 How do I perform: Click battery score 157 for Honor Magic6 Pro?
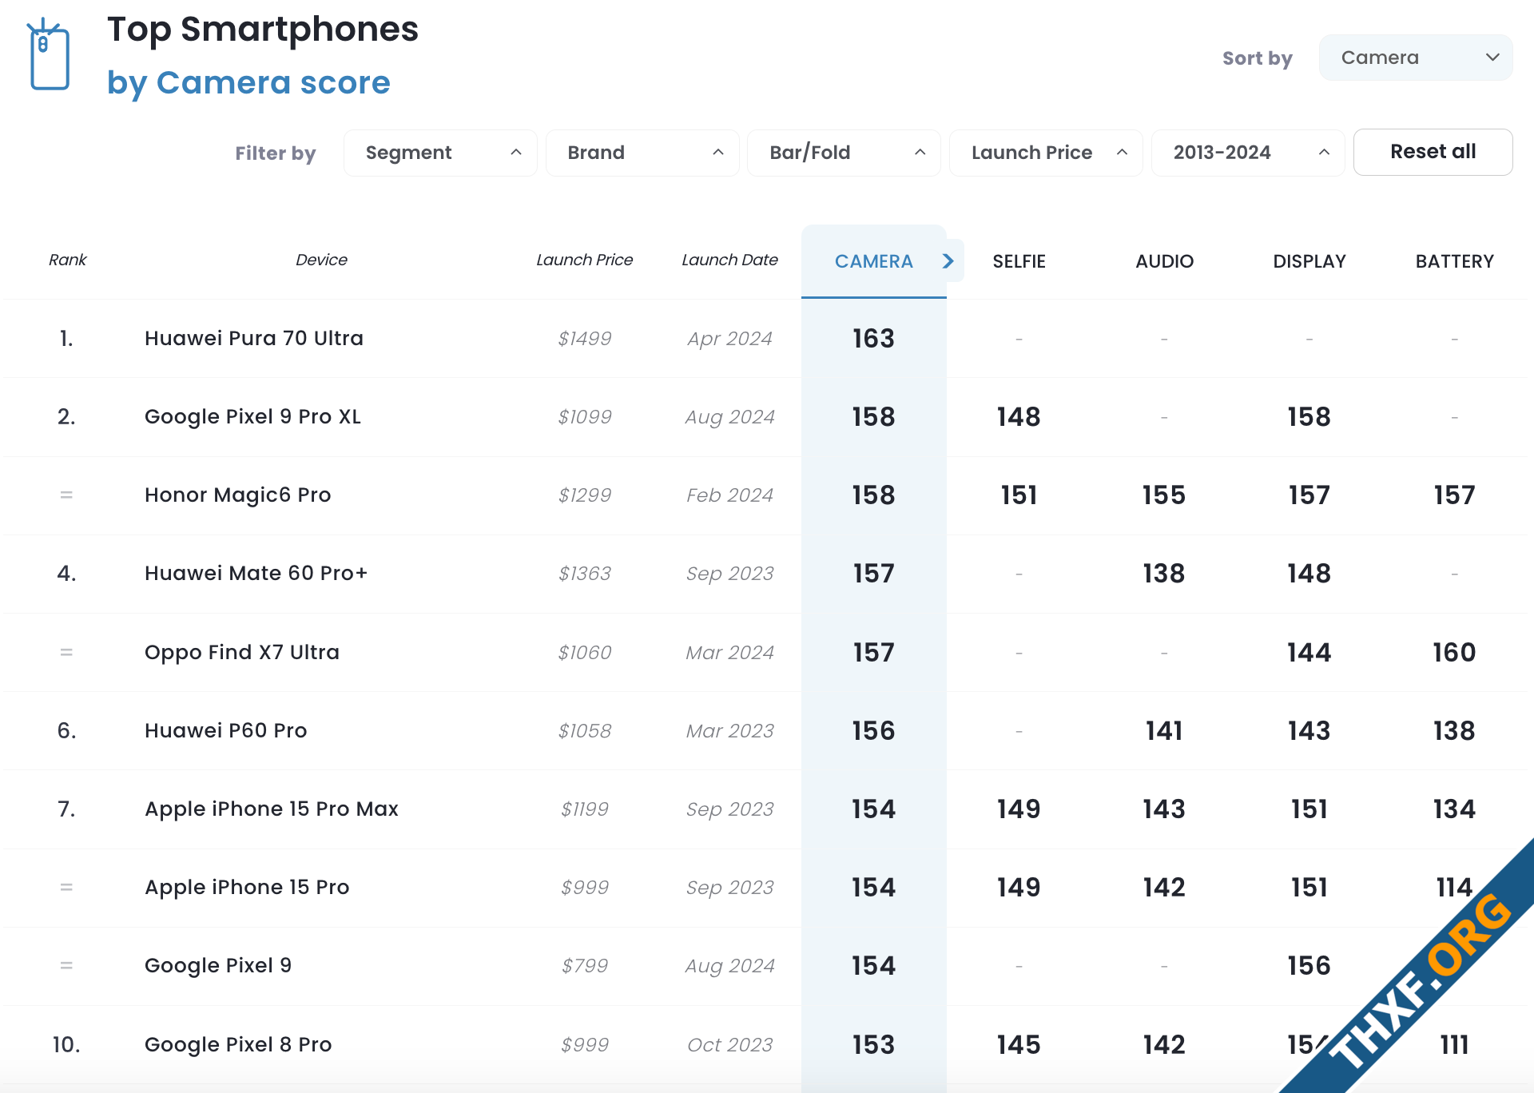coord(1454,495)
